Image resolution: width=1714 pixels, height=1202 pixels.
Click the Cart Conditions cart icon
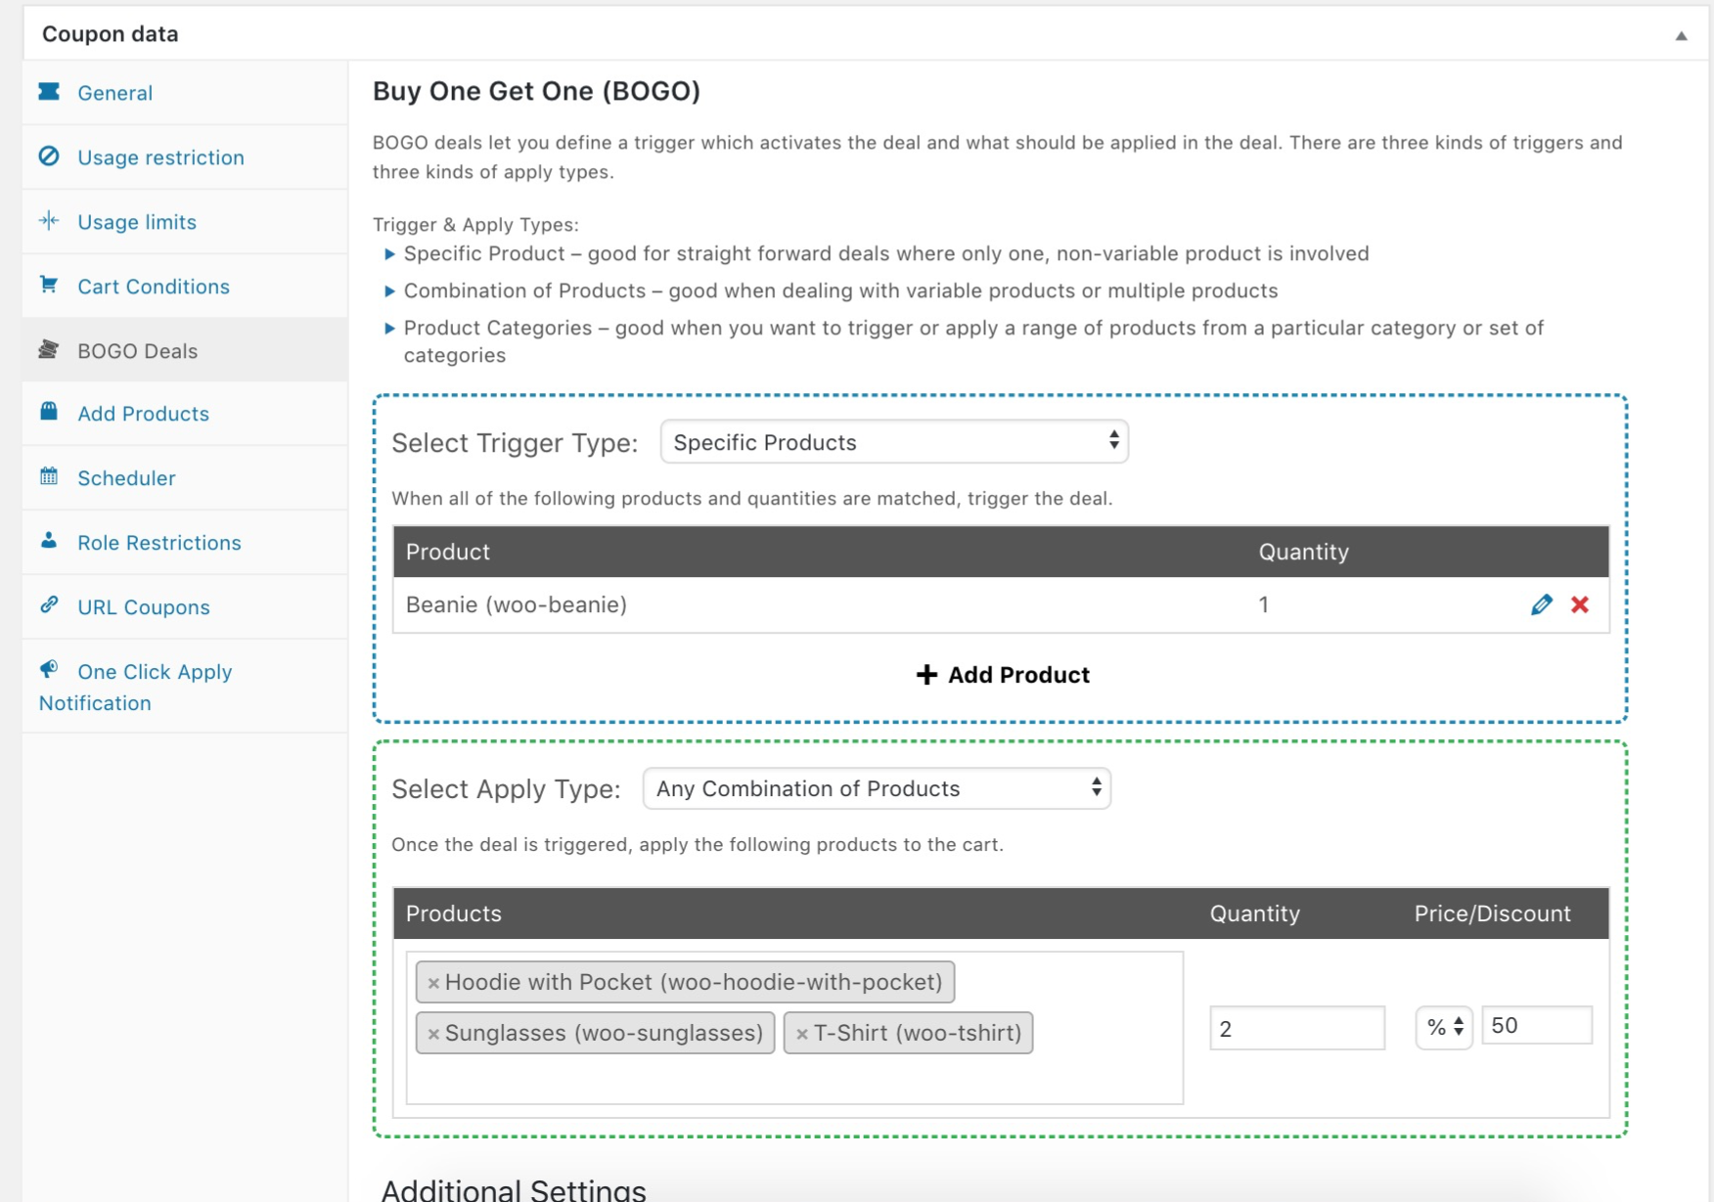pyautogui.click(x=49, y=285)
